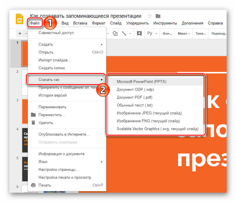This screenshot has height=202, width=236.
Task: Click the add comment icon in toolbar
Action: [139, 33]
